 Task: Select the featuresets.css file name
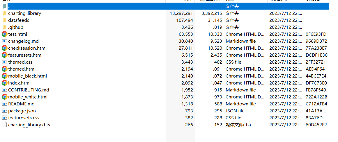tap(24, 118)
